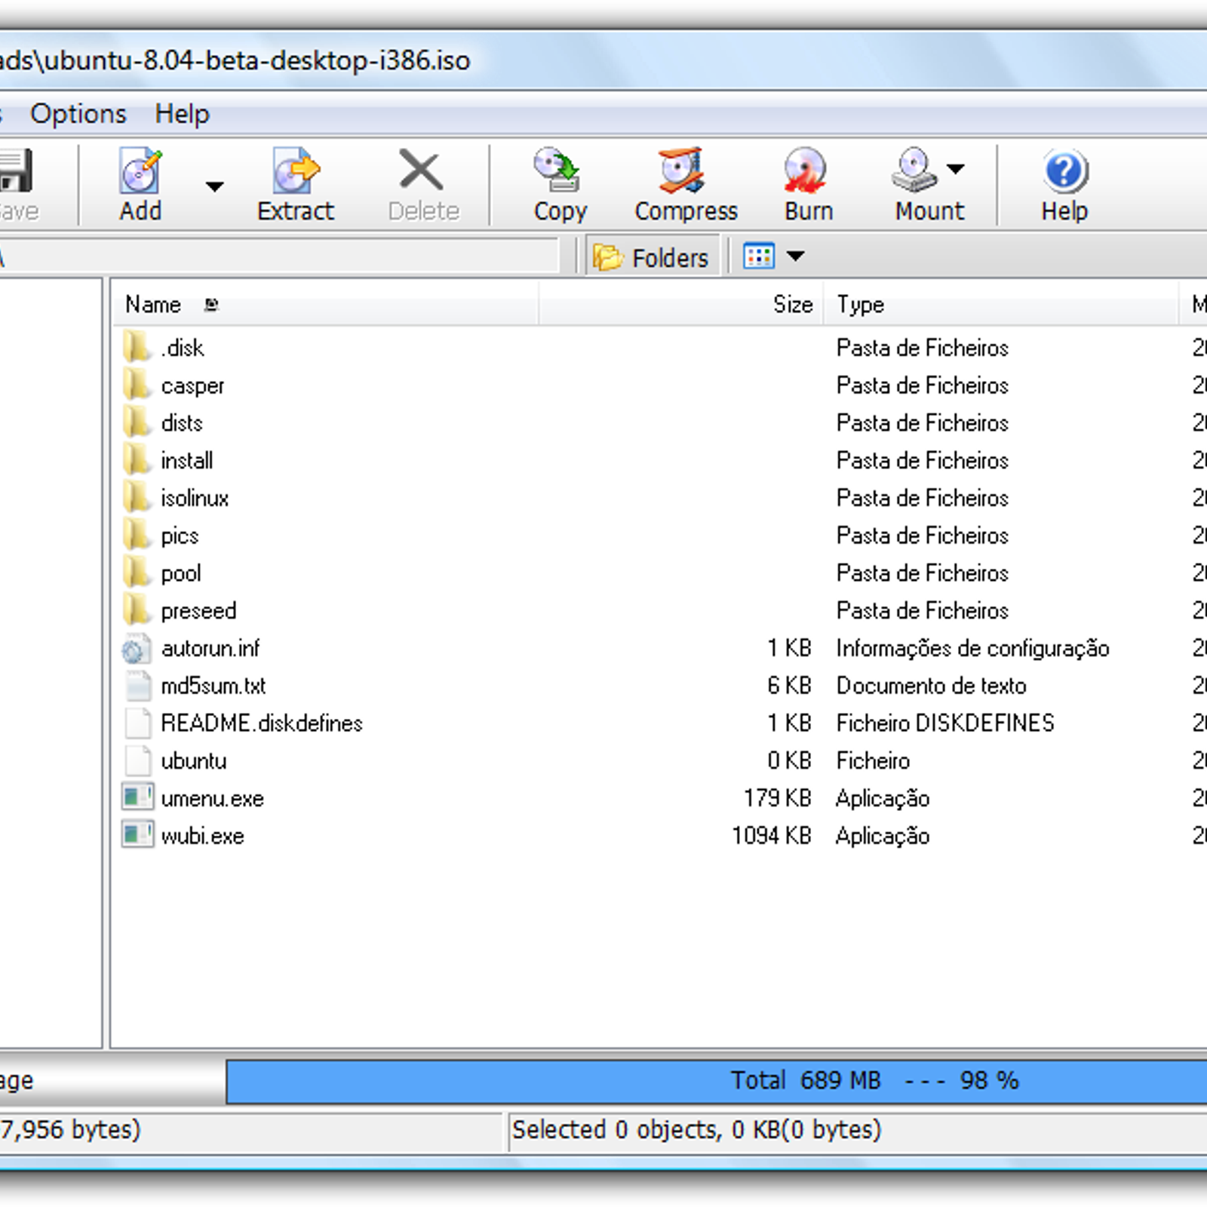This screenshot has width=1207, height=1207.
Task: Click the Extract toolbar icon
Action: click(296, 171)
